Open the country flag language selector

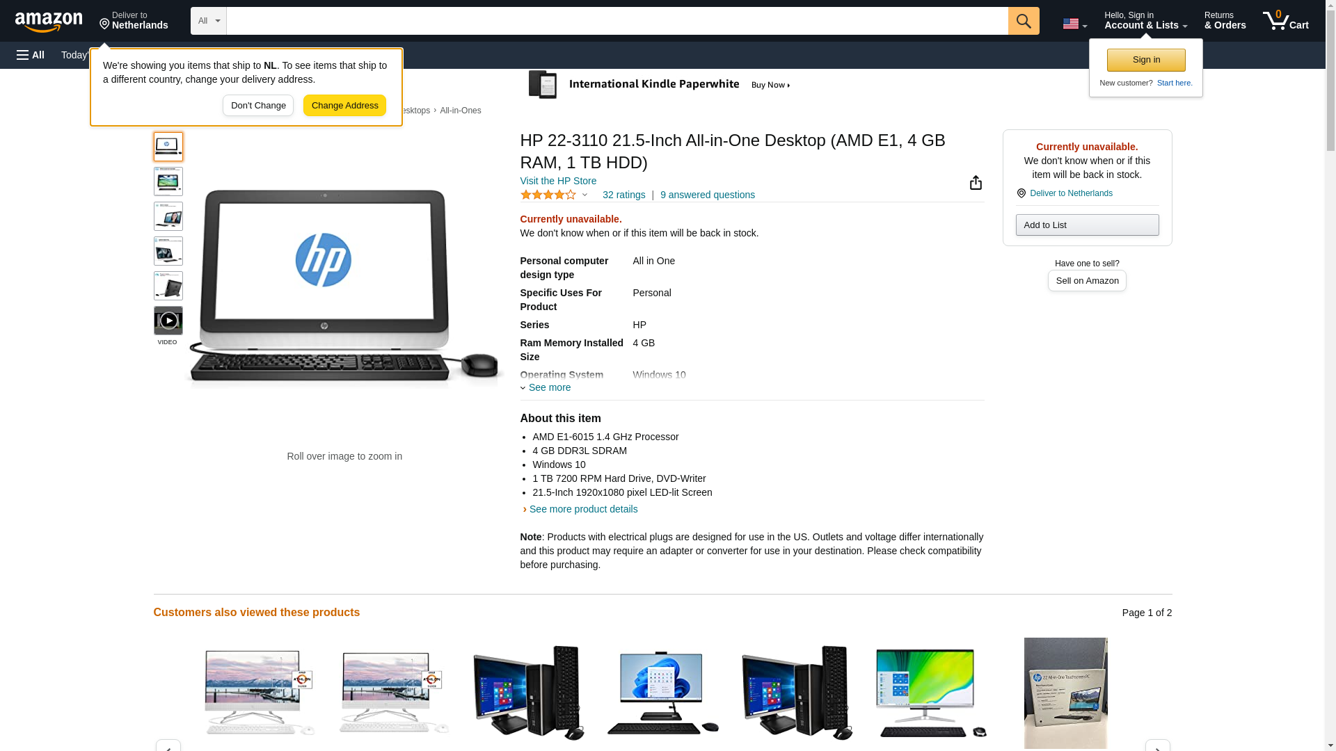pos(1074,24)
